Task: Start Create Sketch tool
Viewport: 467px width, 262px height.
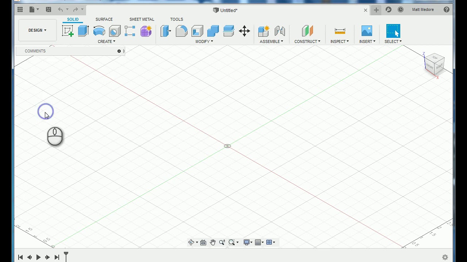Action: (67, 31)
